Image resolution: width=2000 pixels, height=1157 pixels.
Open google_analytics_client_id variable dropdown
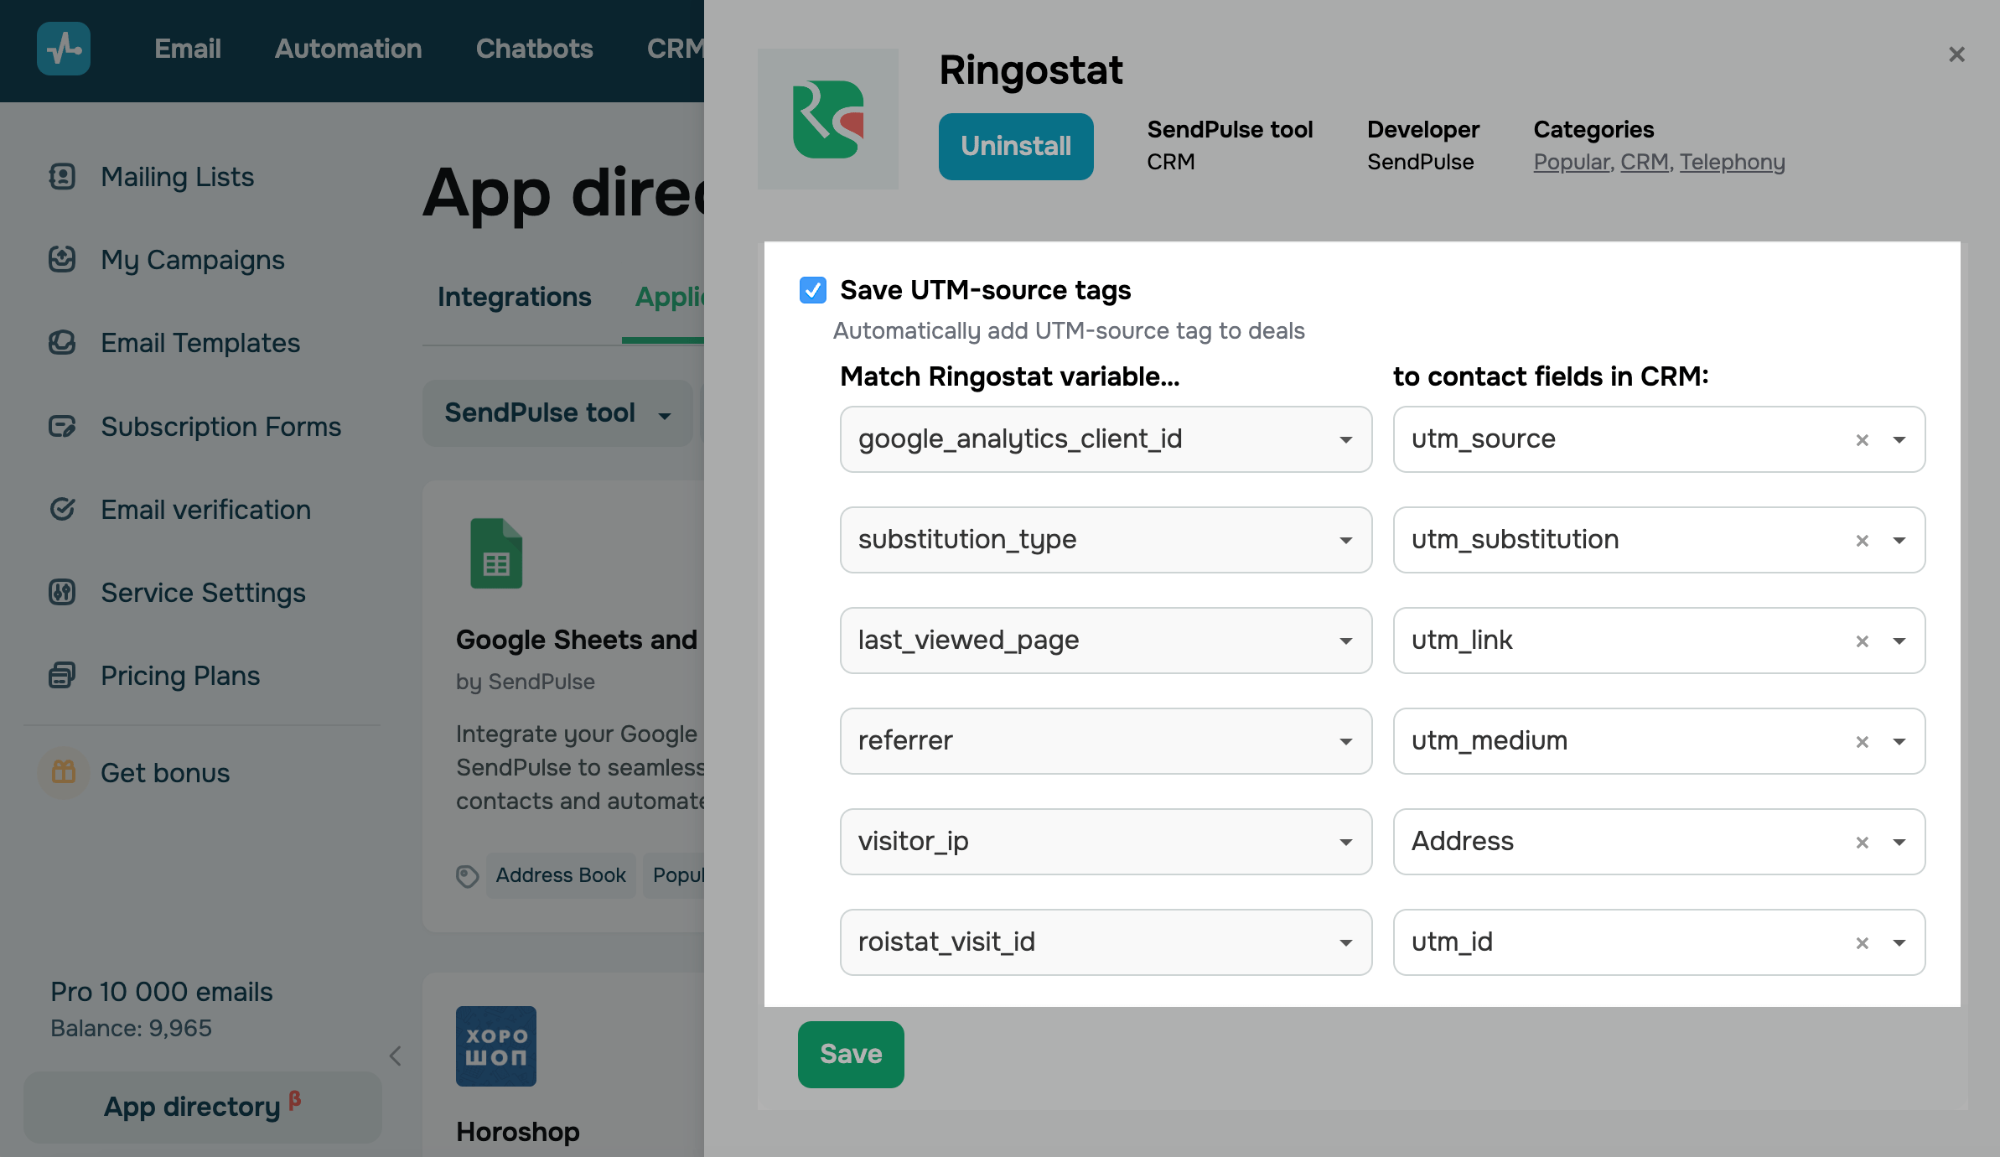[x=1345, y=440]
